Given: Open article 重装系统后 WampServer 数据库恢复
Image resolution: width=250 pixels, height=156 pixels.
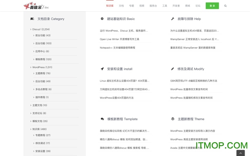Looking at the screenshot, I should tap(193, 47).
